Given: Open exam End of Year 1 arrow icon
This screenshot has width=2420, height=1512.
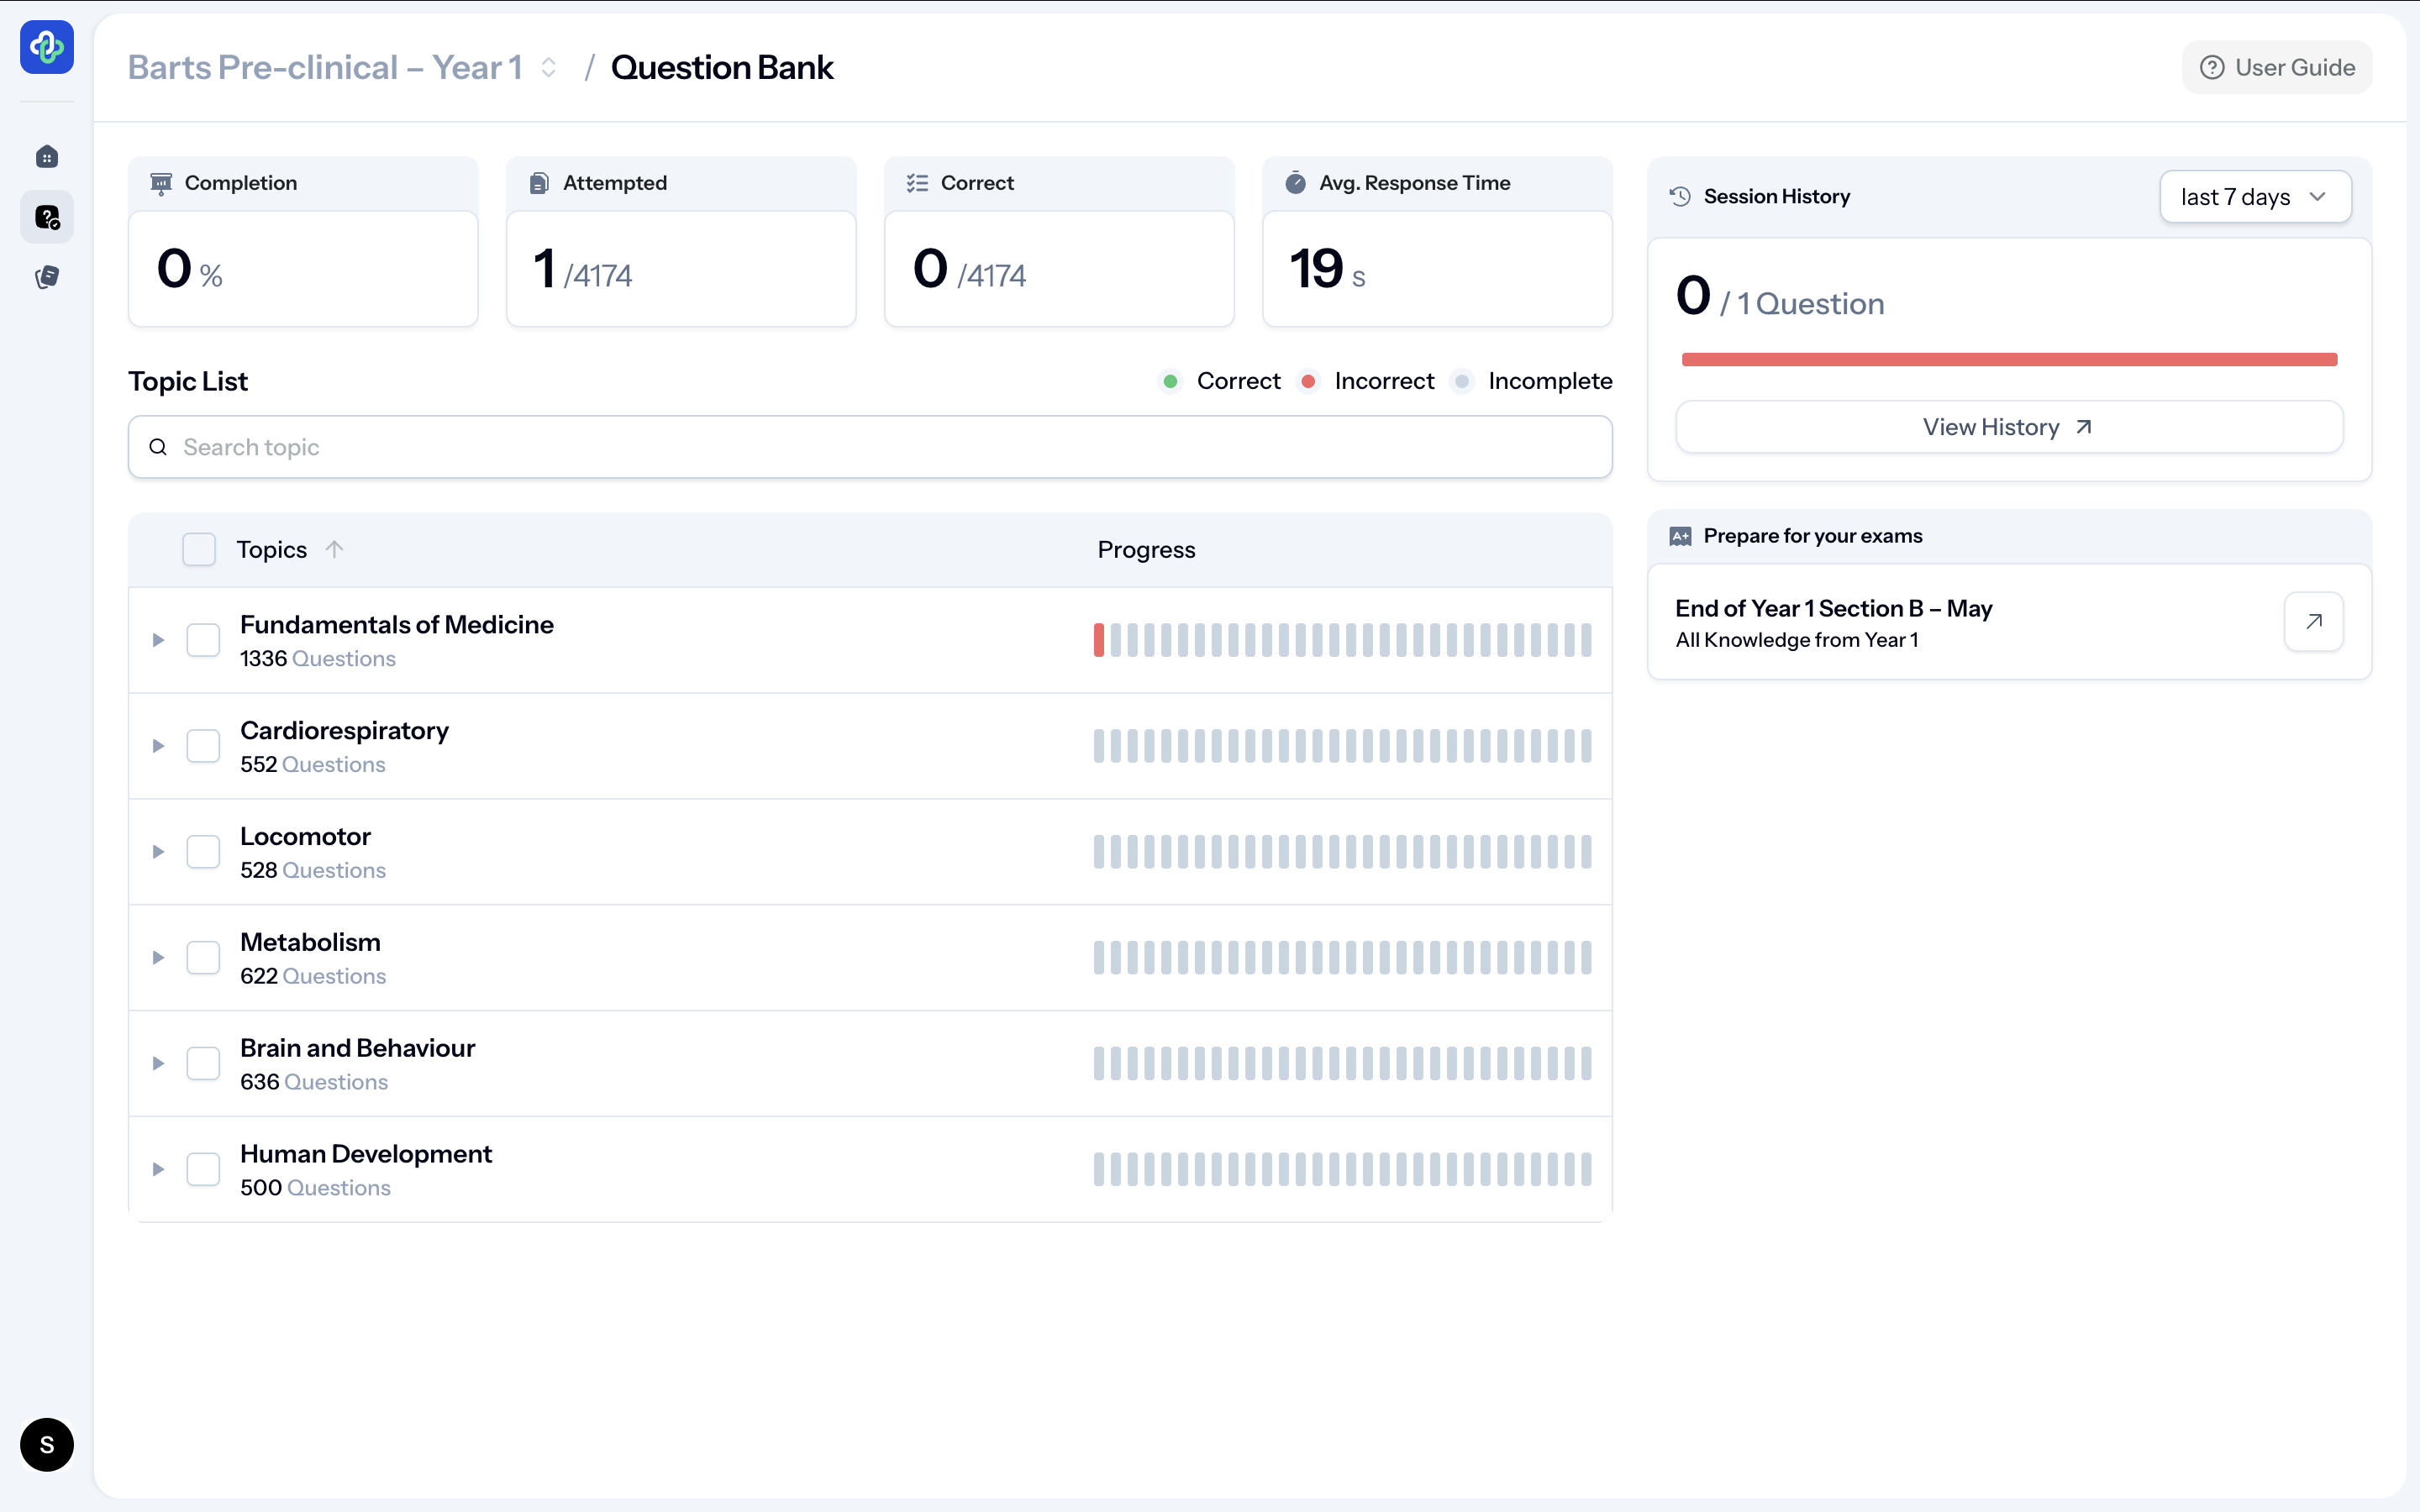Looking at the screenshot, I should tap(2313, 622).
